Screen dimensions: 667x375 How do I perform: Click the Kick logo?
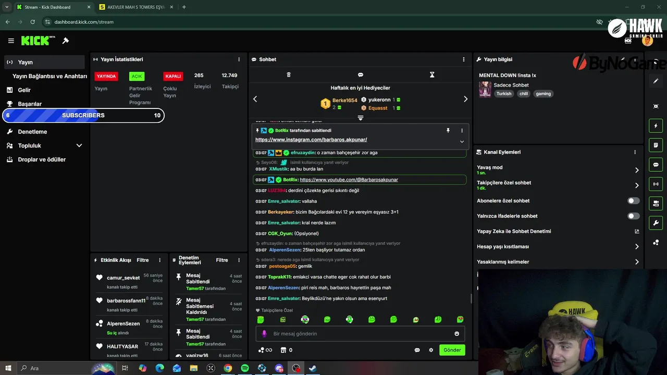(38, 41)
